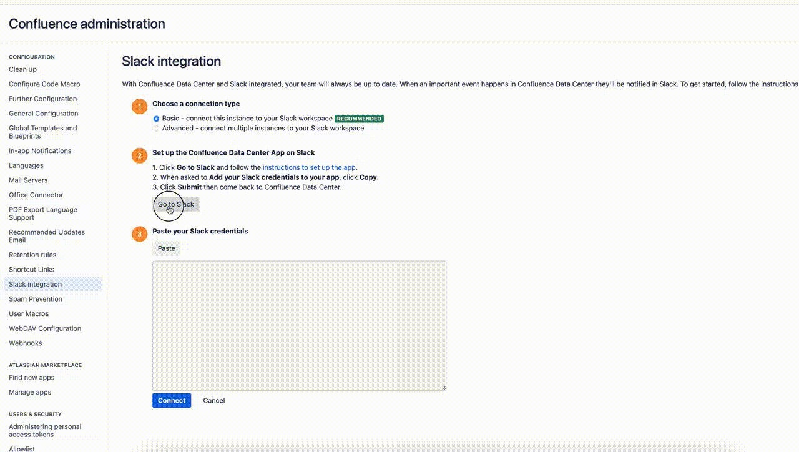Select the Advanced connection type radio button
Viewport: 799px width, 452px height.
tap(156, 129)
